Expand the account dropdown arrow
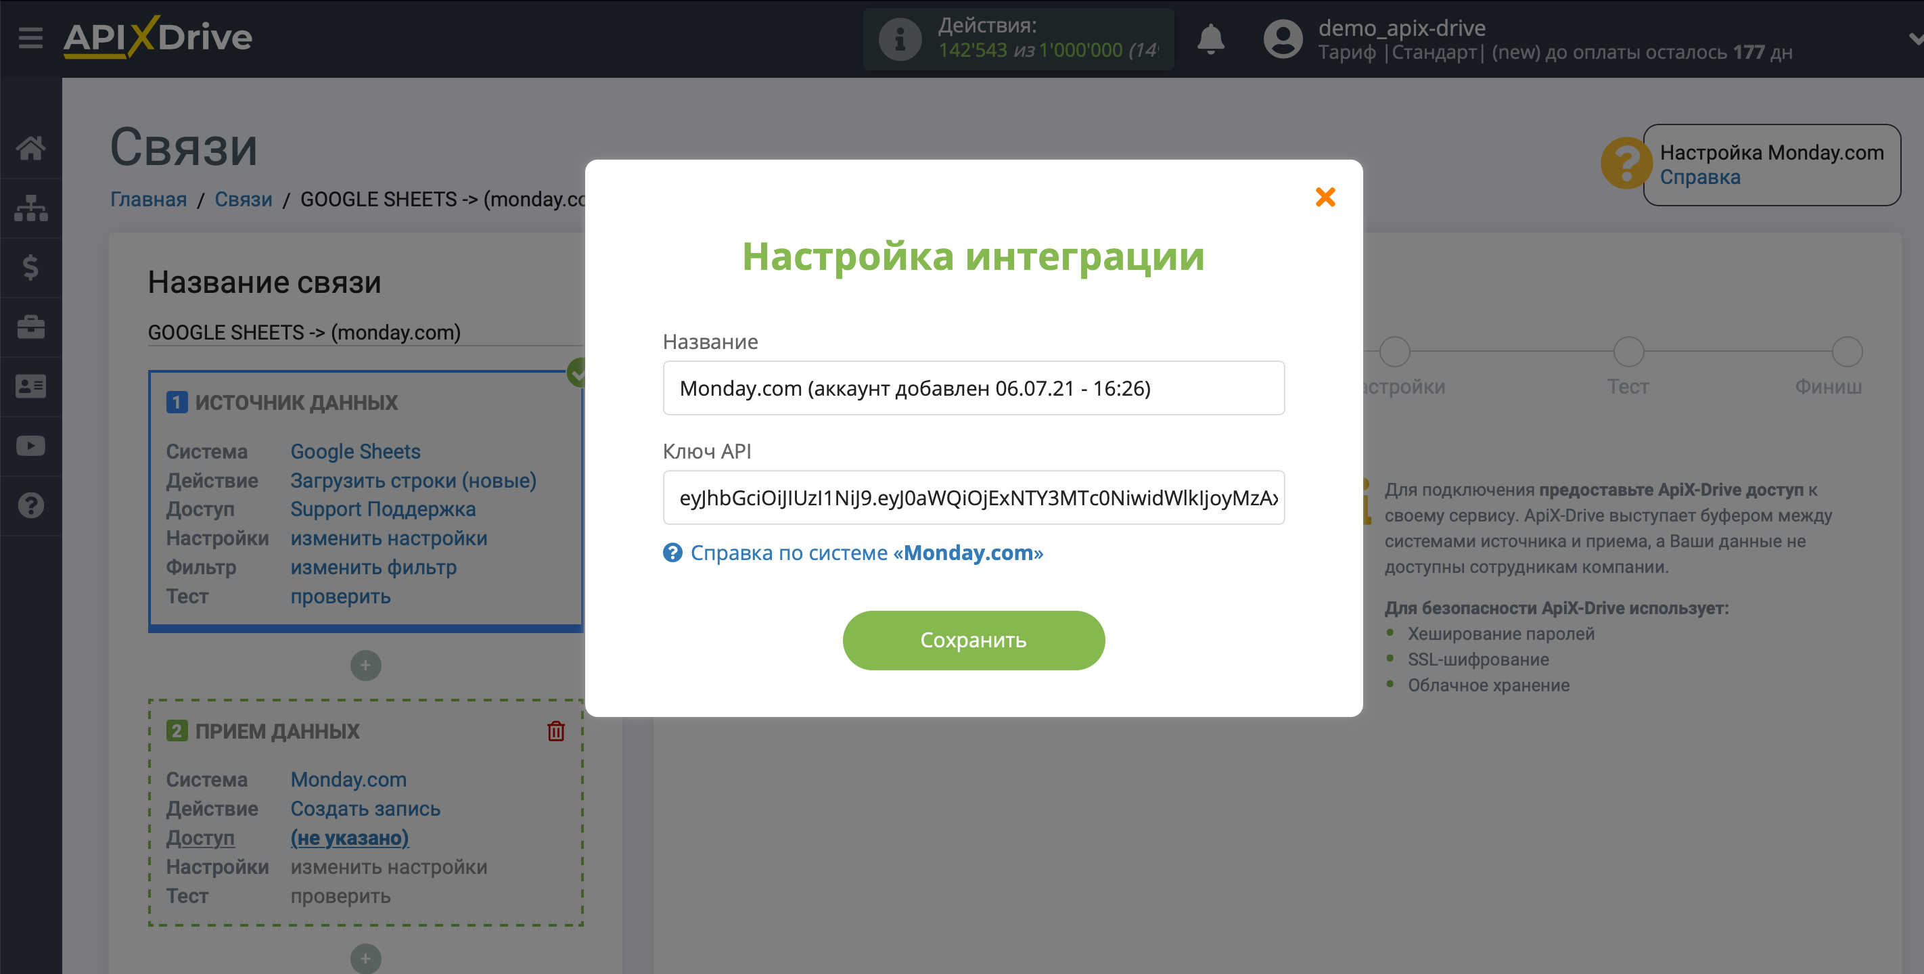 [1915, 39]
